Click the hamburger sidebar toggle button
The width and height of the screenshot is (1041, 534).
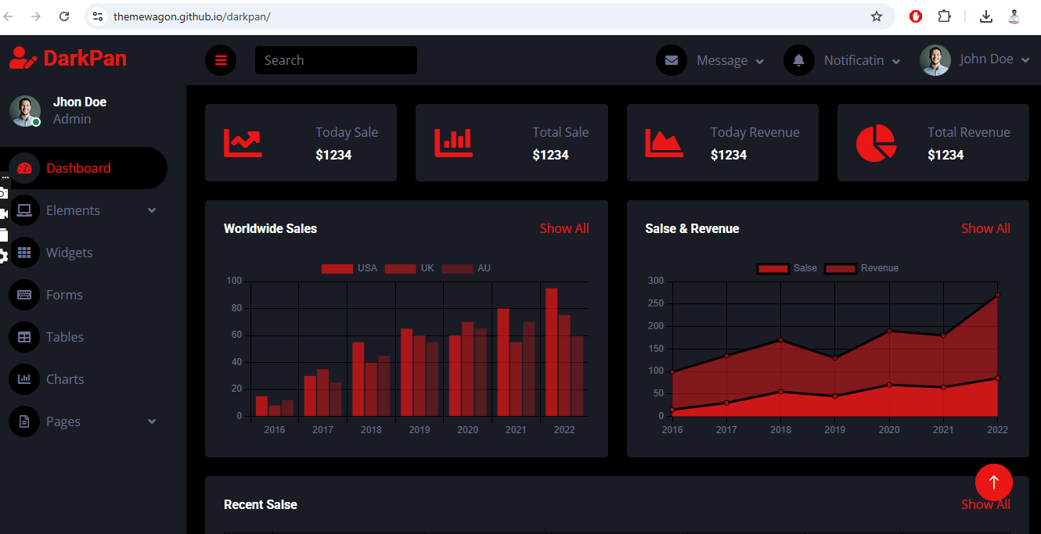(x=221, y=60)
